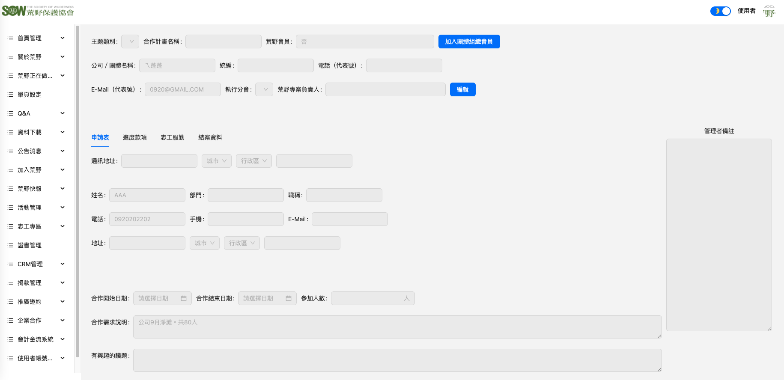Toggle the dark mode switch
This screenshot has height=380, width=784.
720,11
